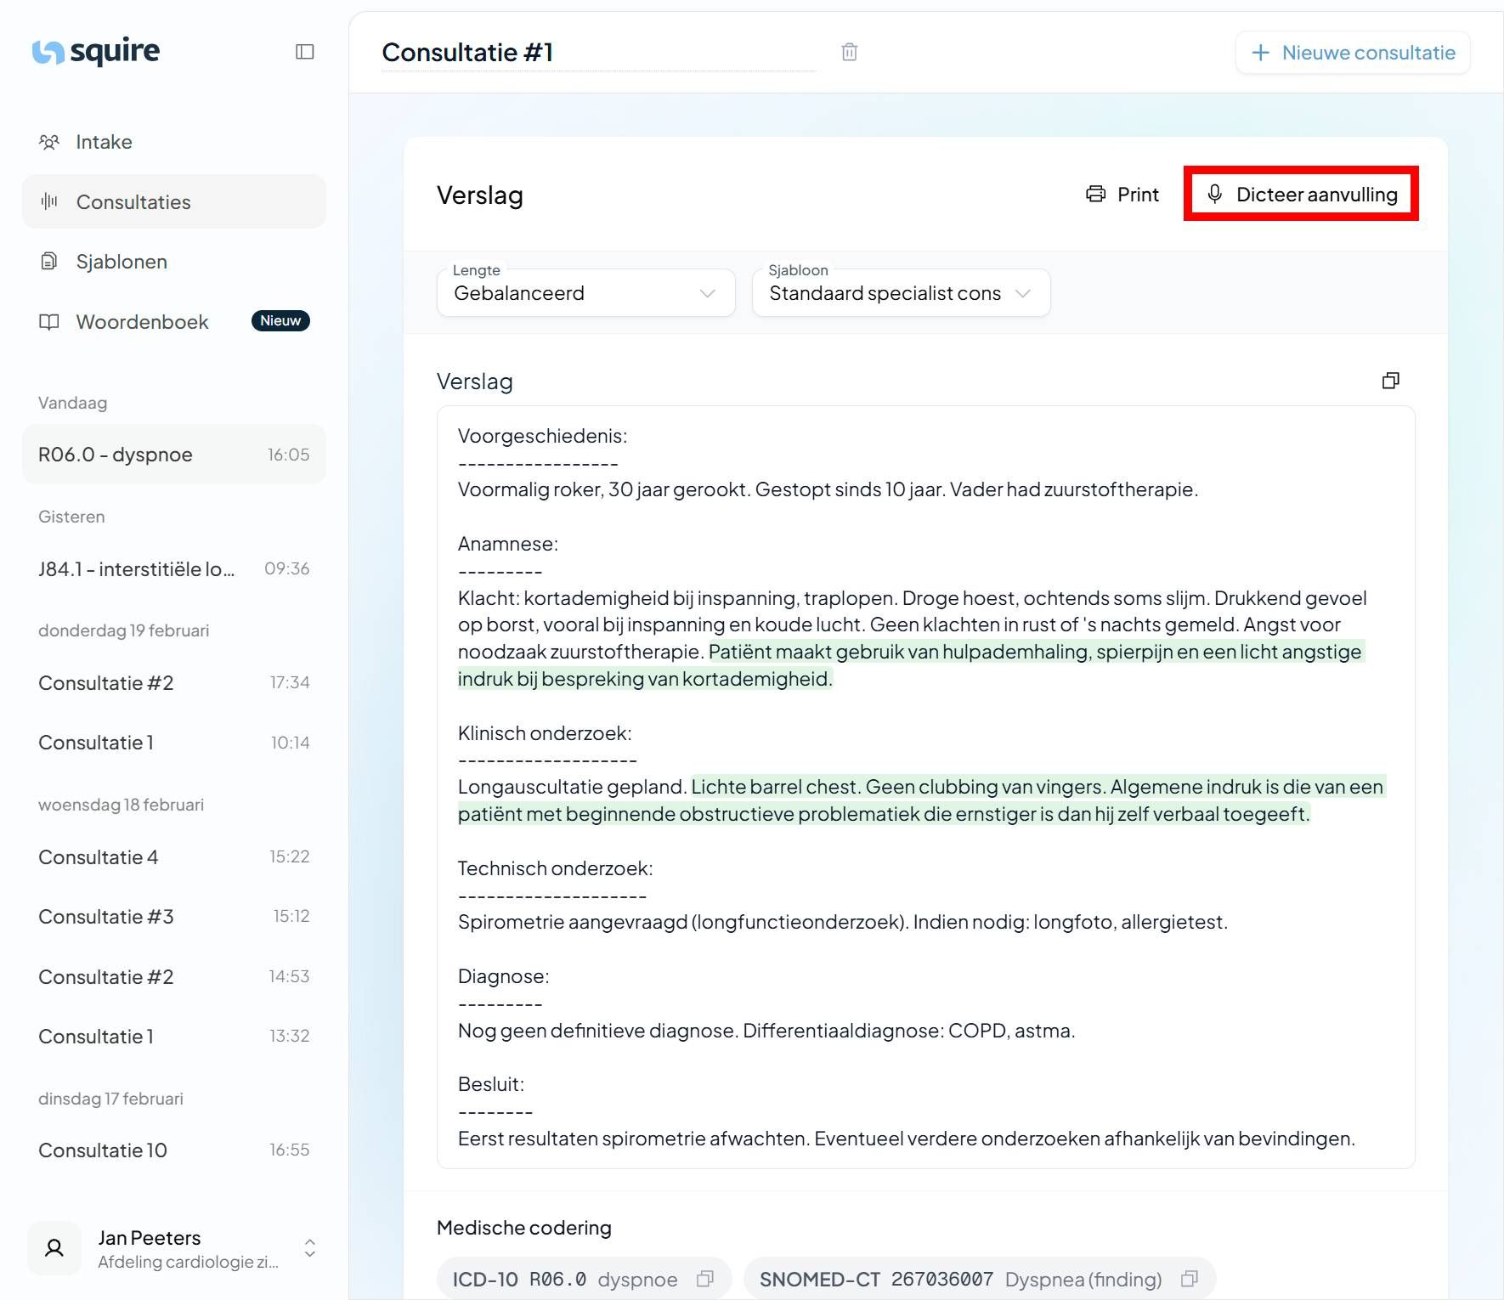Image resolution: width=1504 pixels, height=1300 pixels.
Task: Copy the SNOMED-CT 267036007 code
Action: (1190, 1279)
